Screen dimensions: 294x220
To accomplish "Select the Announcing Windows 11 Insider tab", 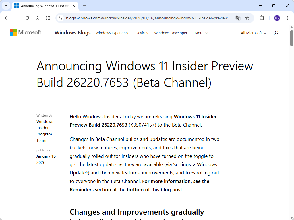I will (x=45, y=6).
